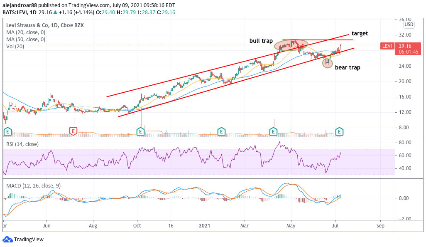Open the earnings marker at chart's left edge

point(7,131)
